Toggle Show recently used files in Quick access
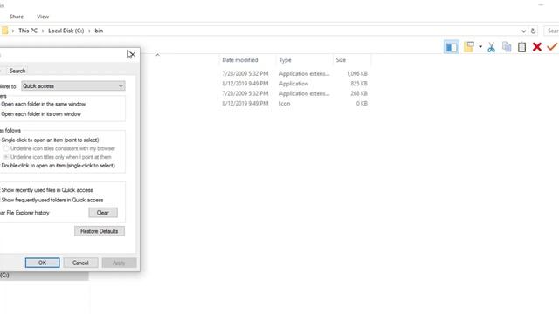 point(46,190)
